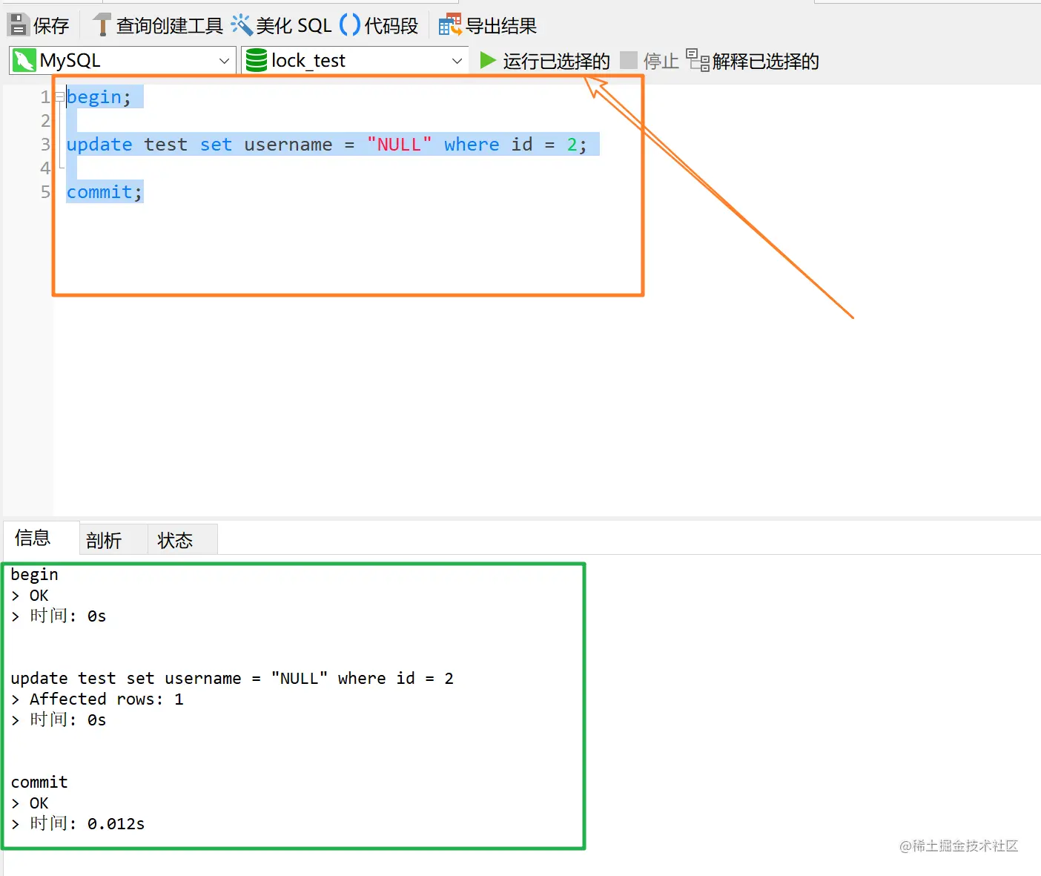Click the 'begin' line in the output
The height and width of the screenshot is (876, 1041).
[x=34, y=575]
